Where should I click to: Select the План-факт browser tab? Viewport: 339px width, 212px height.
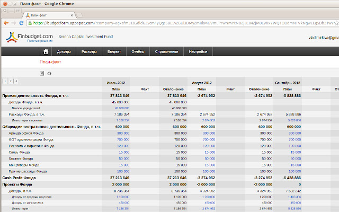tap(49, 15)
